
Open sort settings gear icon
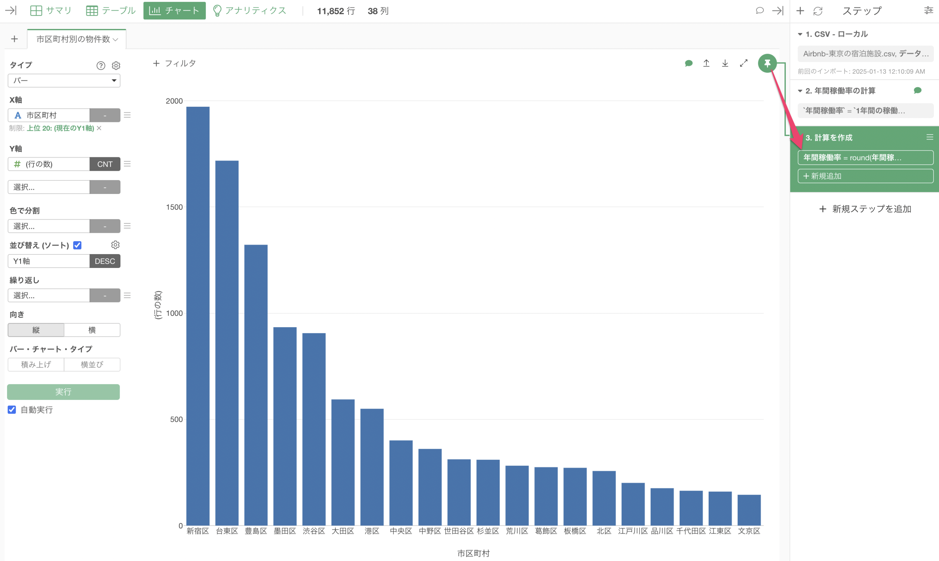click(115, 245)
